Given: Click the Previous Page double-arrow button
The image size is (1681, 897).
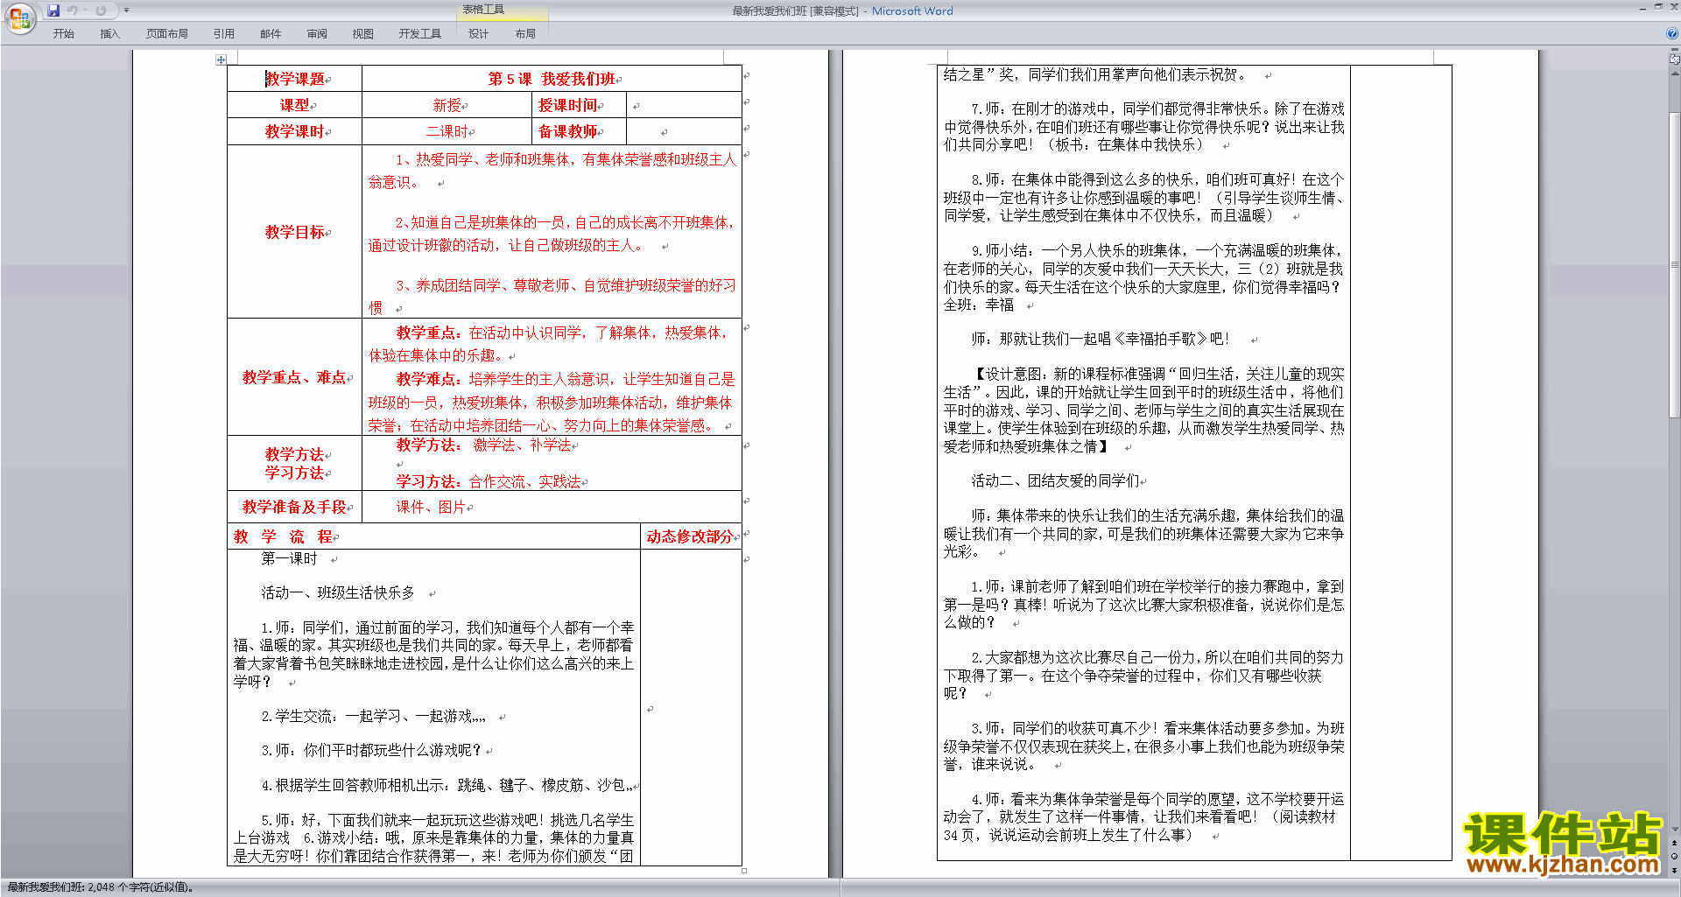Looking at the screenshot, I should click(x=1675, y=844).
